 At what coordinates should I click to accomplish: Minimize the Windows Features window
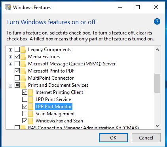point(120,7)
